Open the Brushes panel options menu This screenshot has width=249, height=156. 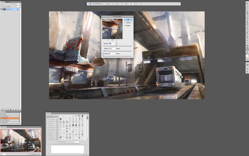tap(88, 113)
